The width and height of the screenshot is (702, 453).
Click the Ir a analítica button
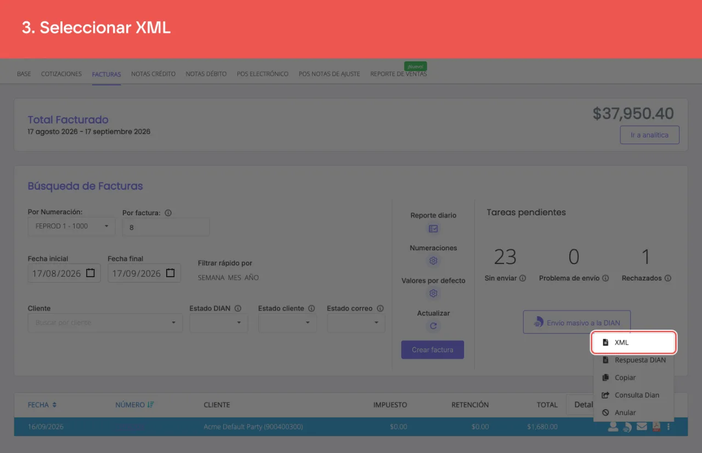(649, 135)
